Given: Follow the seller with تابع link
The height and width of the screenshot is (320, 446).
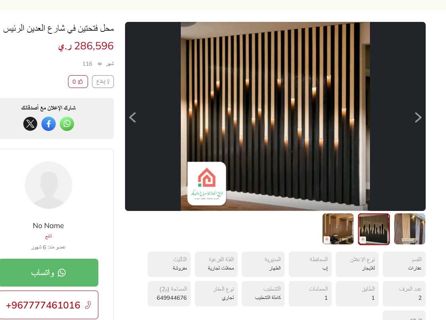Looking at the screenshot, I should [x=48, y=236].
